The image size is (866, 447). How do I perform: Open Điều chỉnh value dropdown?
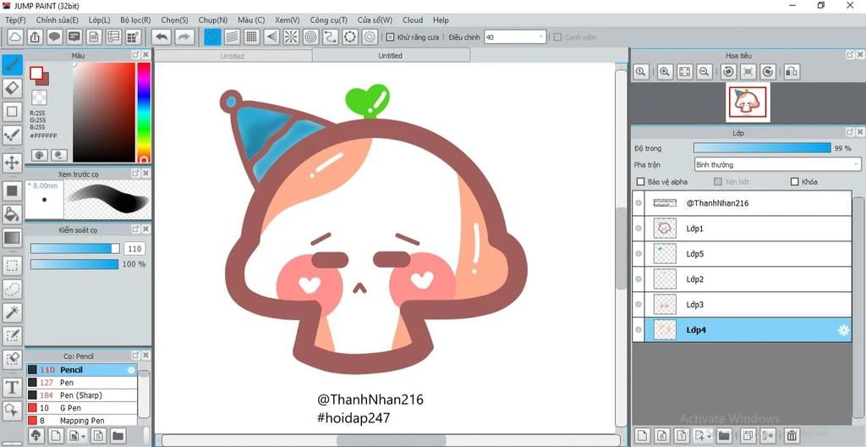pyautogui.click(x=515, y=37)
